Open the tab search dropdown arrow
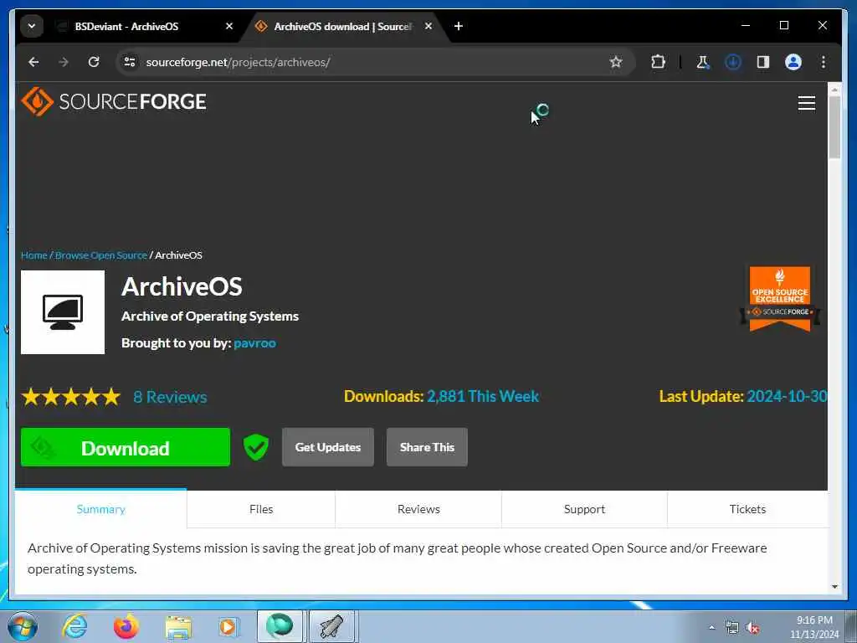The height and width of the screenshot is (643, 857). tap(32, 26)
